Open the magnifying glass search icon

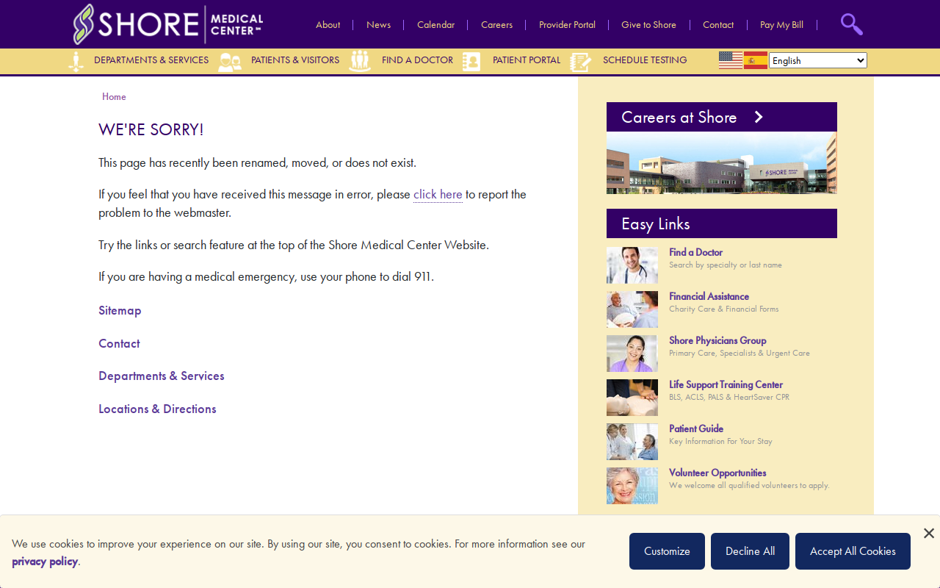(851, 24)
